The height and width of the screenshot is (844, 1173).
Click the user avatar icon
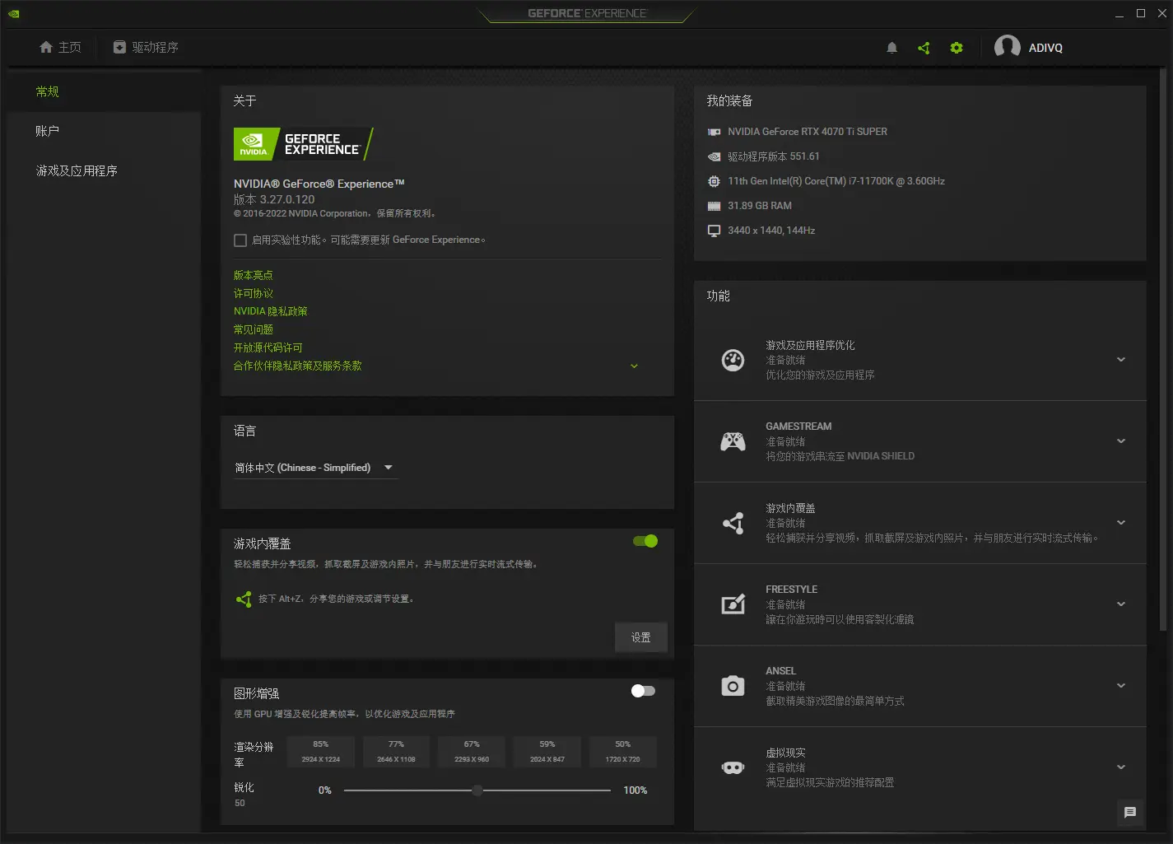pos(1008,47)
